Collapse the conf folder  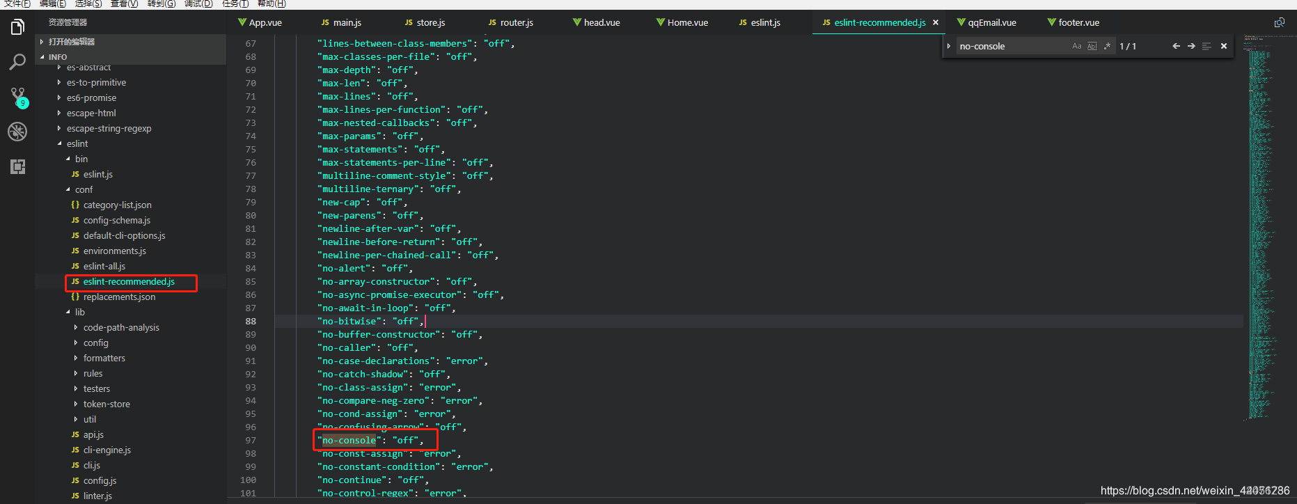pos(84,189)
